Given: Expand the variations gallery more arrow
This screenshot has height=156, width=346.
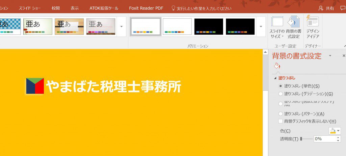Looking at the screenshot, I should pyautogui.click(x=261, y=26).
